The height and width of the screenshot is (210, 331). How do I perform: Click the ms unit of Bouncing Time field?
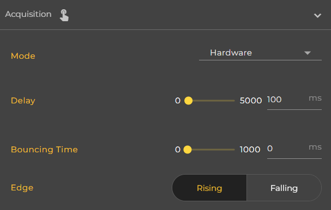coord(315,147)
